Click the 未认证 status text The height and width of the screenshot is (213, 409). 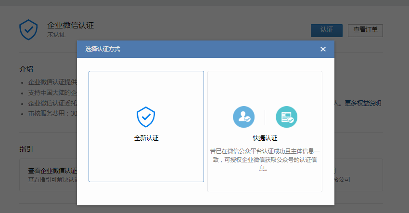(x=56, y=35)
